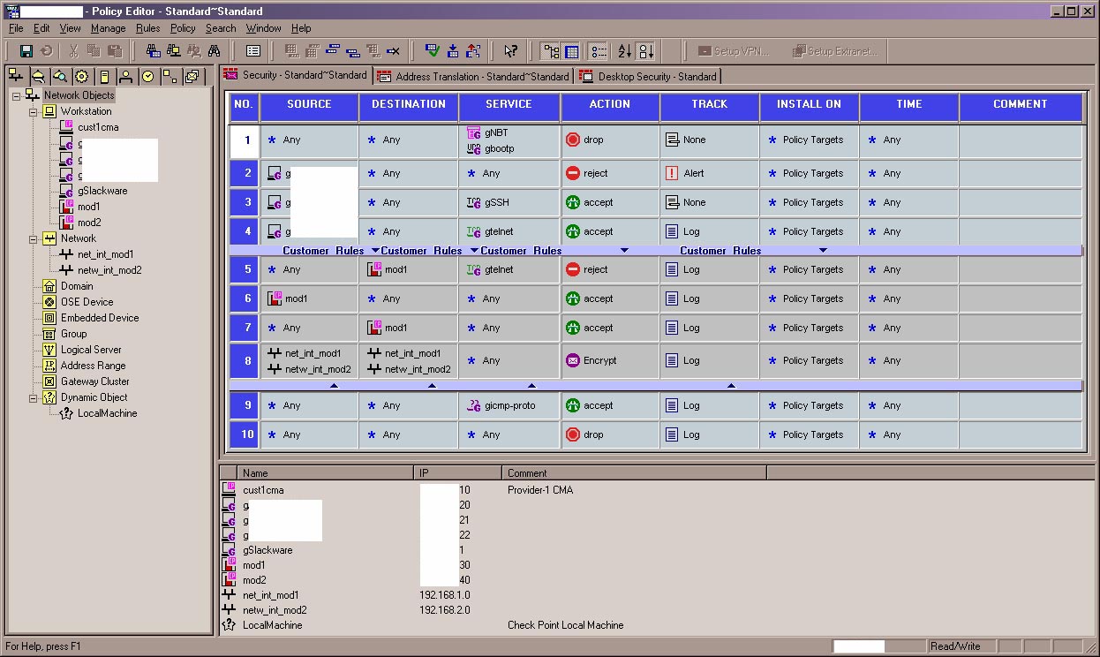Click the gSSH service in rule 3

coord(487,203)
